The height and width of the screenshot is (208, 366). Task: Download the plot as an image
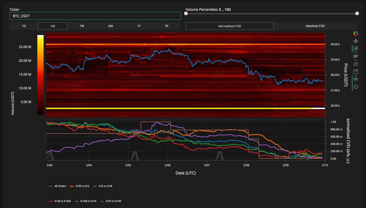click(x=355, y=71)
